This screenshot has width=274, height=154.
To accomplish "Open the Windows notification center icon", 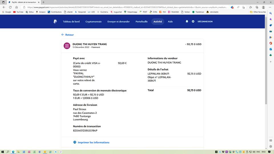I will tap(269, 152).
